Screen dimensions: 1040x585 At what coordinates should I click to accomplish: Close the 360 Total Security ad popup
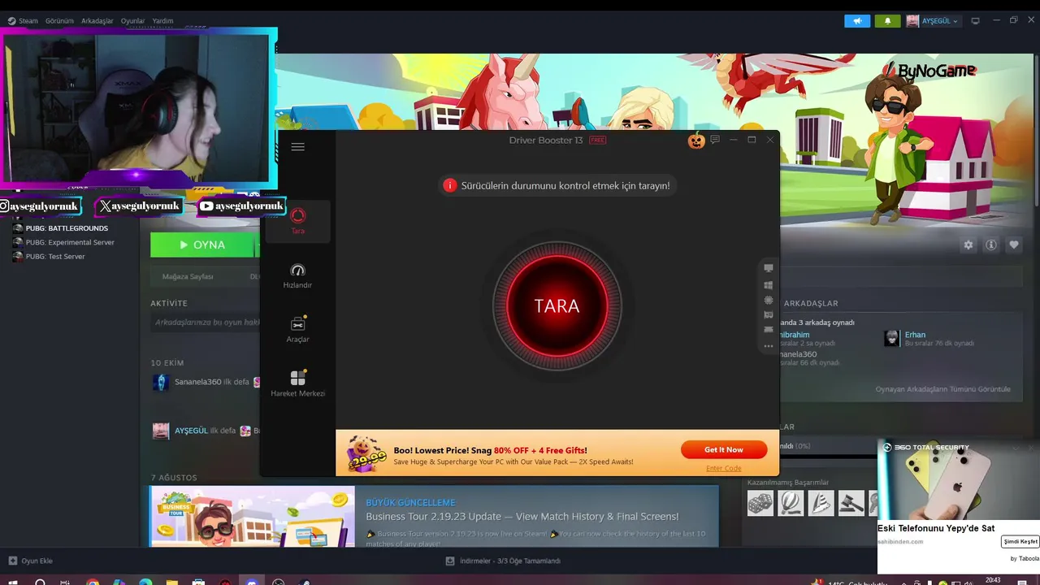click(x=1032, y=447)
